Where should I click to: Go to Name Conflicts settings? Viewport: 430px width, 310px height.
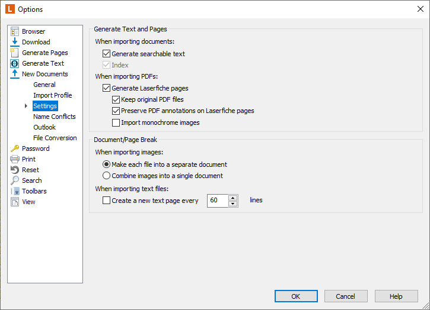[55, 117]
